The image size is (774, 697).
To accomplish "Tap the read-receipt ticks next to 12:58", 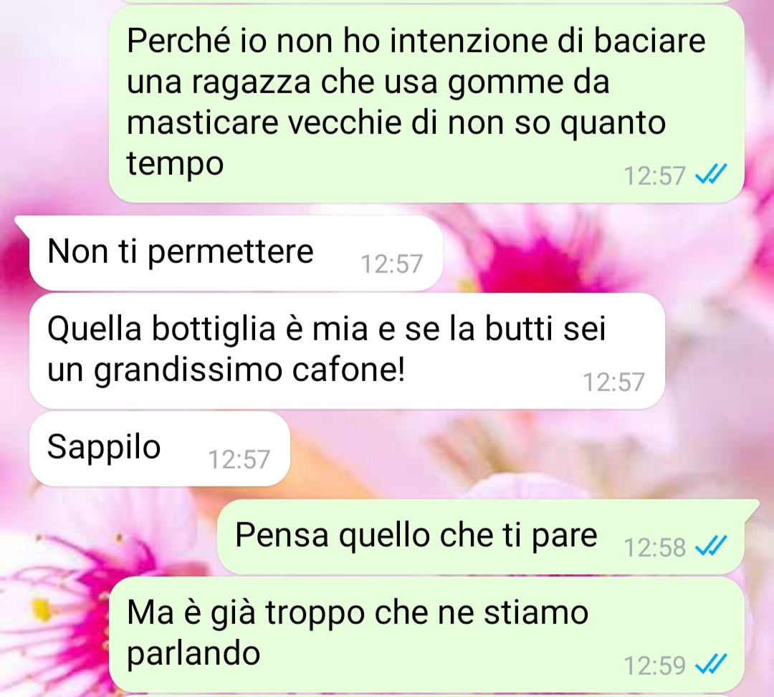I will pos(711,546).
